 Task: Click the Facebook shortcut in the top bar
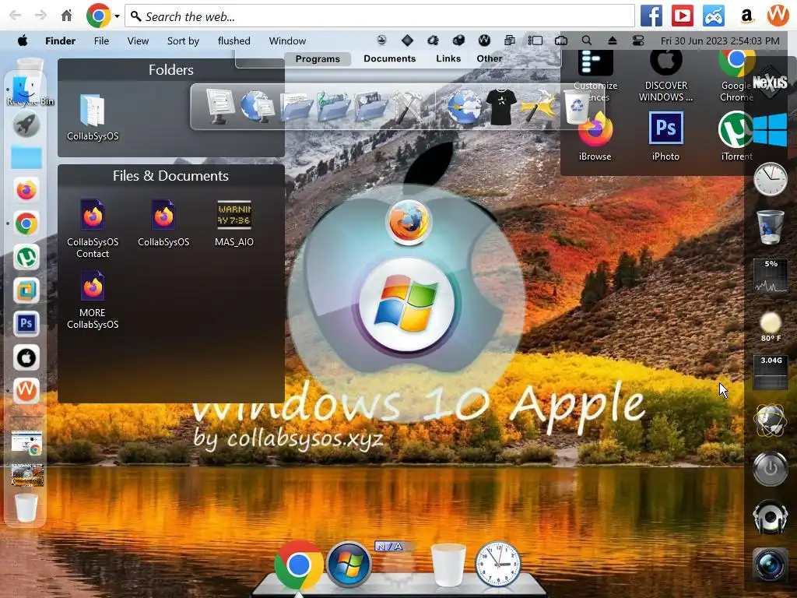651,16
